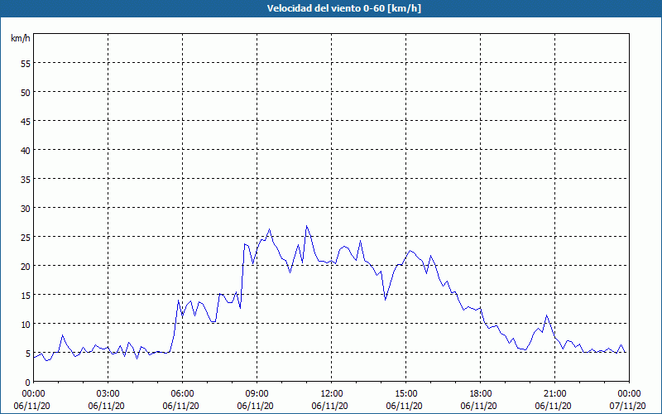The image size is (662, 414).
Task: Click the 06:00 time label on x-axis
Action: pos(182,394)
